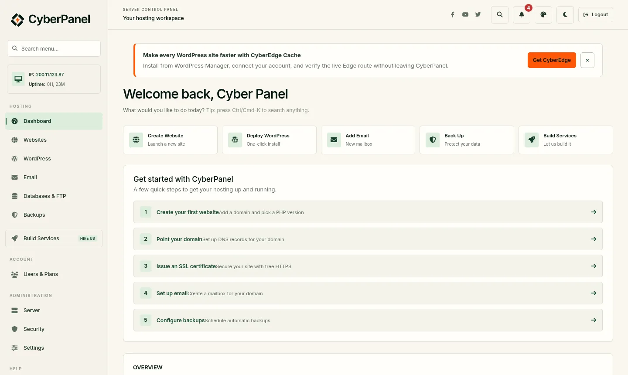Open WordPress in the sidebar
The height and width of the screenshot is (375, 628).
54,159
